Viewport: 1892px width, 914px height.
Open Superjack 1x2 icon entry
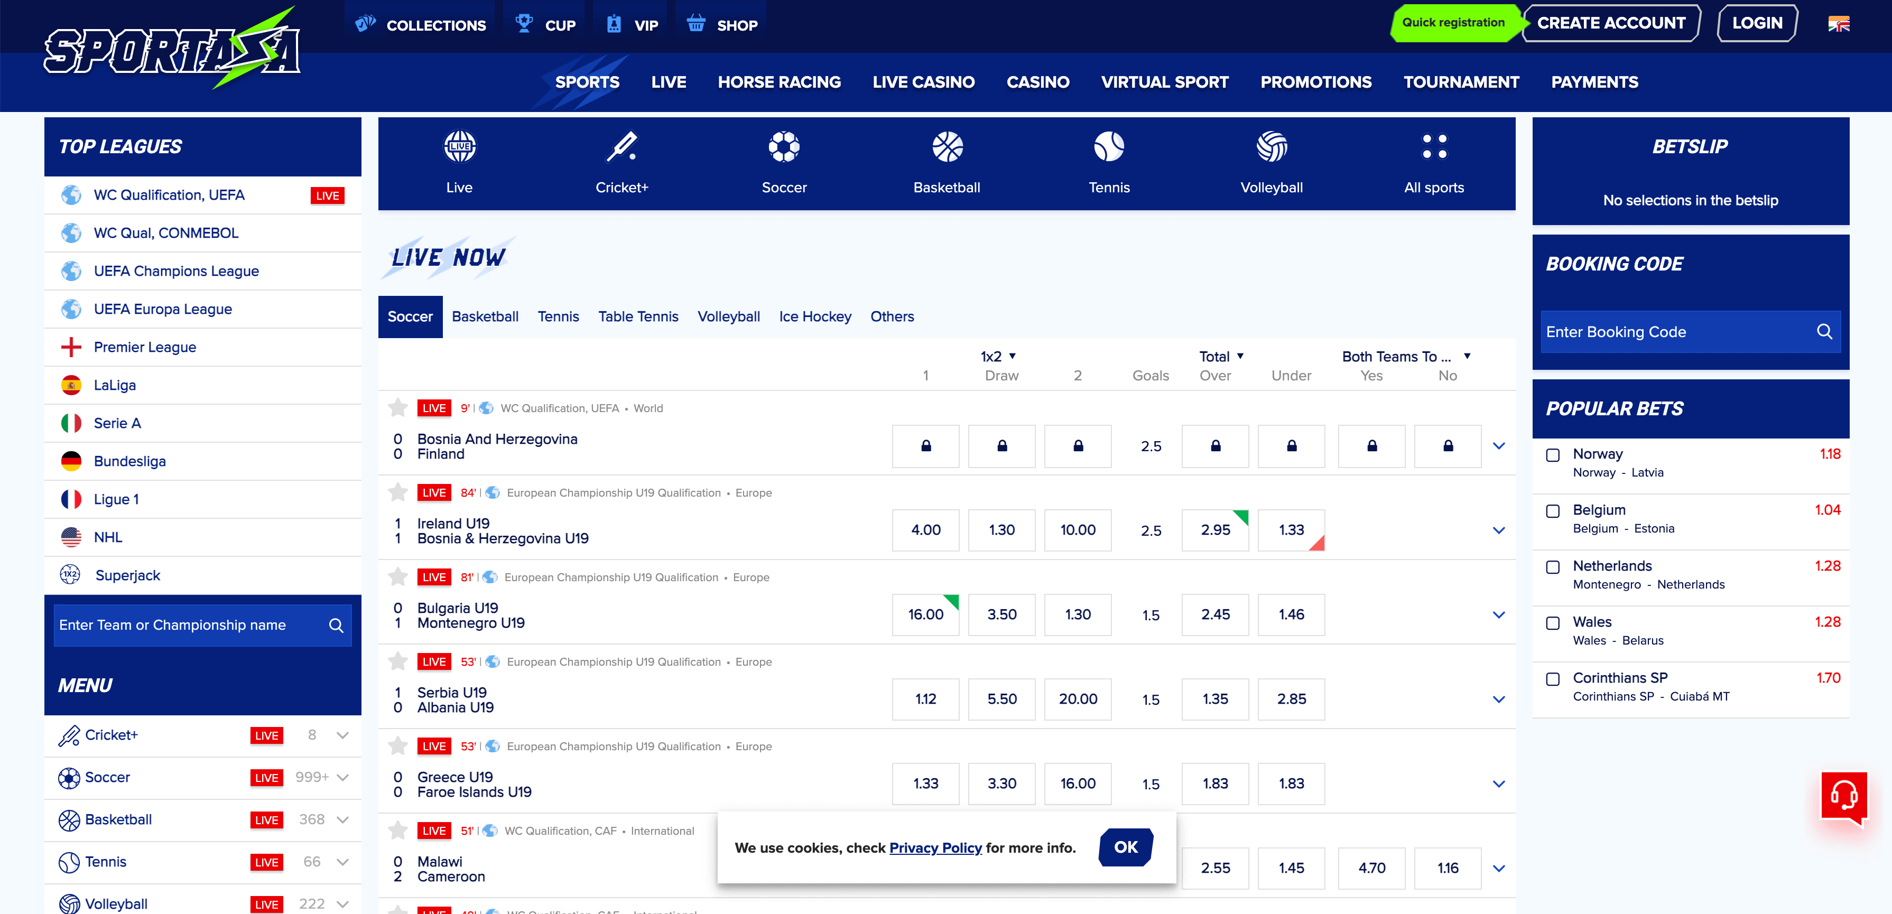click(x=70, y=575)
